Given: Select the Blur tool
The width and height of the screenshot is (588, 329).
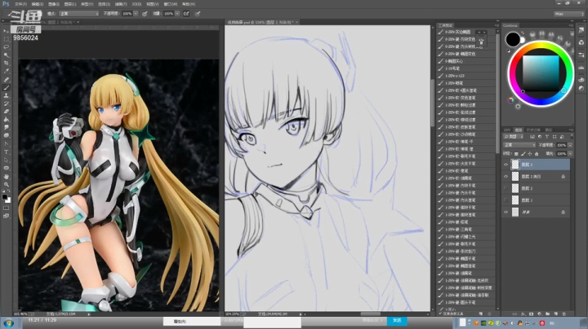Looking at the screenshot, I should (x=6, y=128).
